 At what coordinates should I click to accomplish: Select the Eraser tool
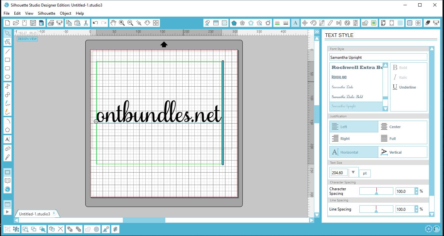8,149
